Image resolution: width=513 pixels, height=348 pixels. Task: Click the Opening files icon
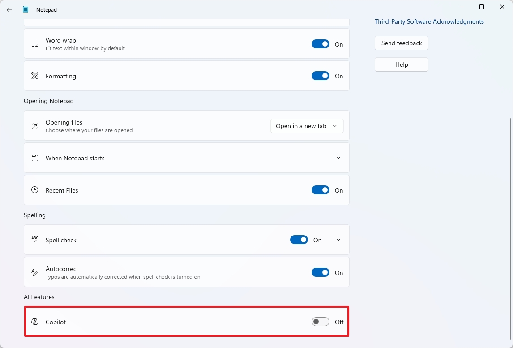click(x=35, y=126)
